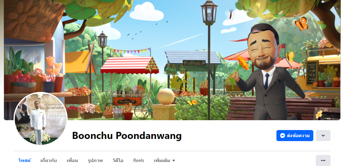
Task: Select the โพสต์ tab
Action: click(24, 160)
